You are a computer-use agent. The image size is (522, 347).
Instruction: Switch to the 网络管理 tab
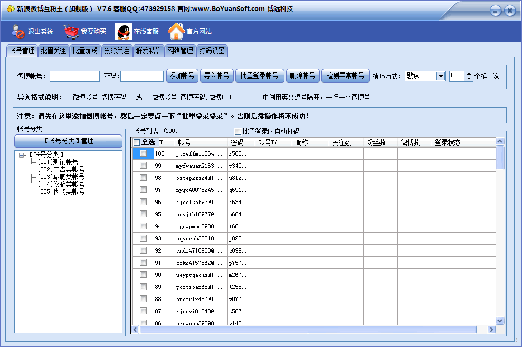coord(180,51)
